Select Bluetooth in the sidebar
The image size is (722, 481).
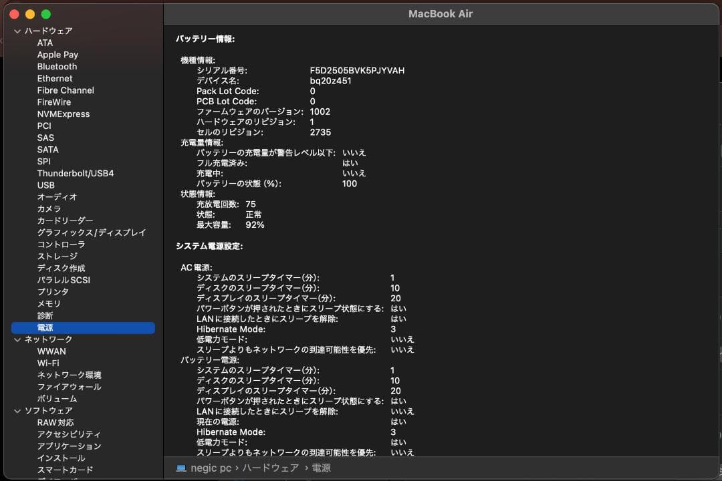coord(57,67)
